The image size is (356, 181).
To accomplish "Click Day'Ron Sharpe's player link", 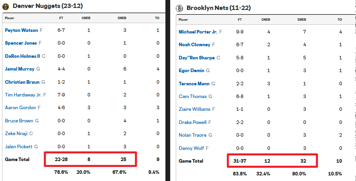I will (x=196, y=58).
